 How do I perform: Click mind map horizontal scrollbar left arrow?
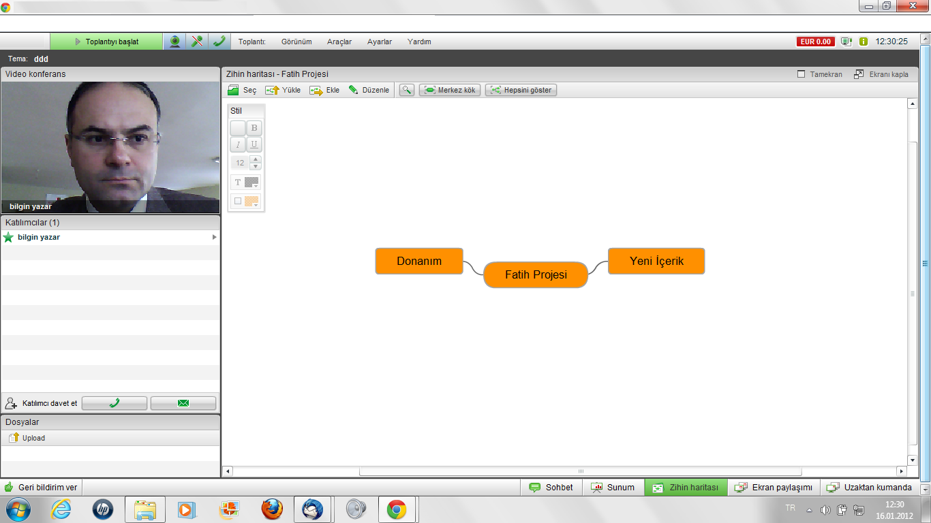click(x=228, y=471)
